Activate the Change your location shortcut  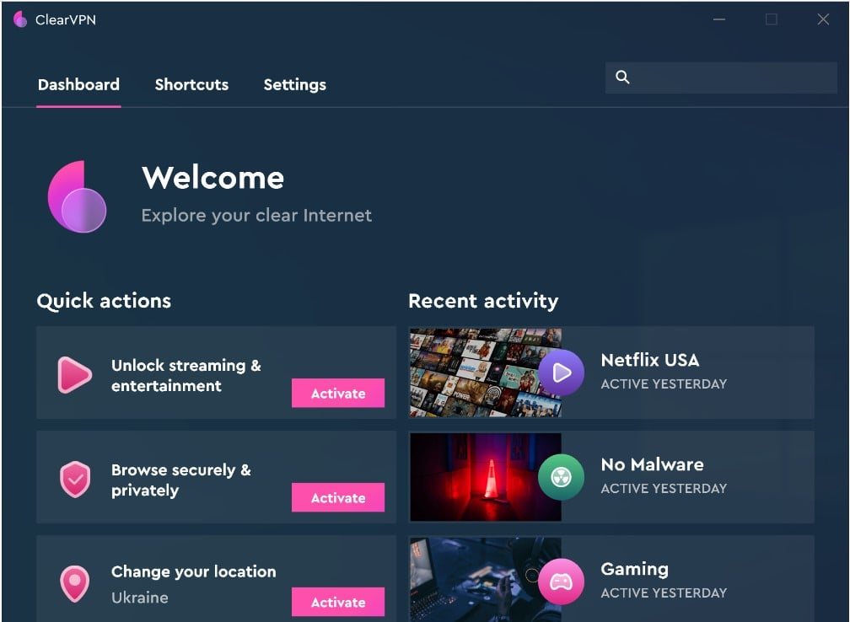[337, 602]
